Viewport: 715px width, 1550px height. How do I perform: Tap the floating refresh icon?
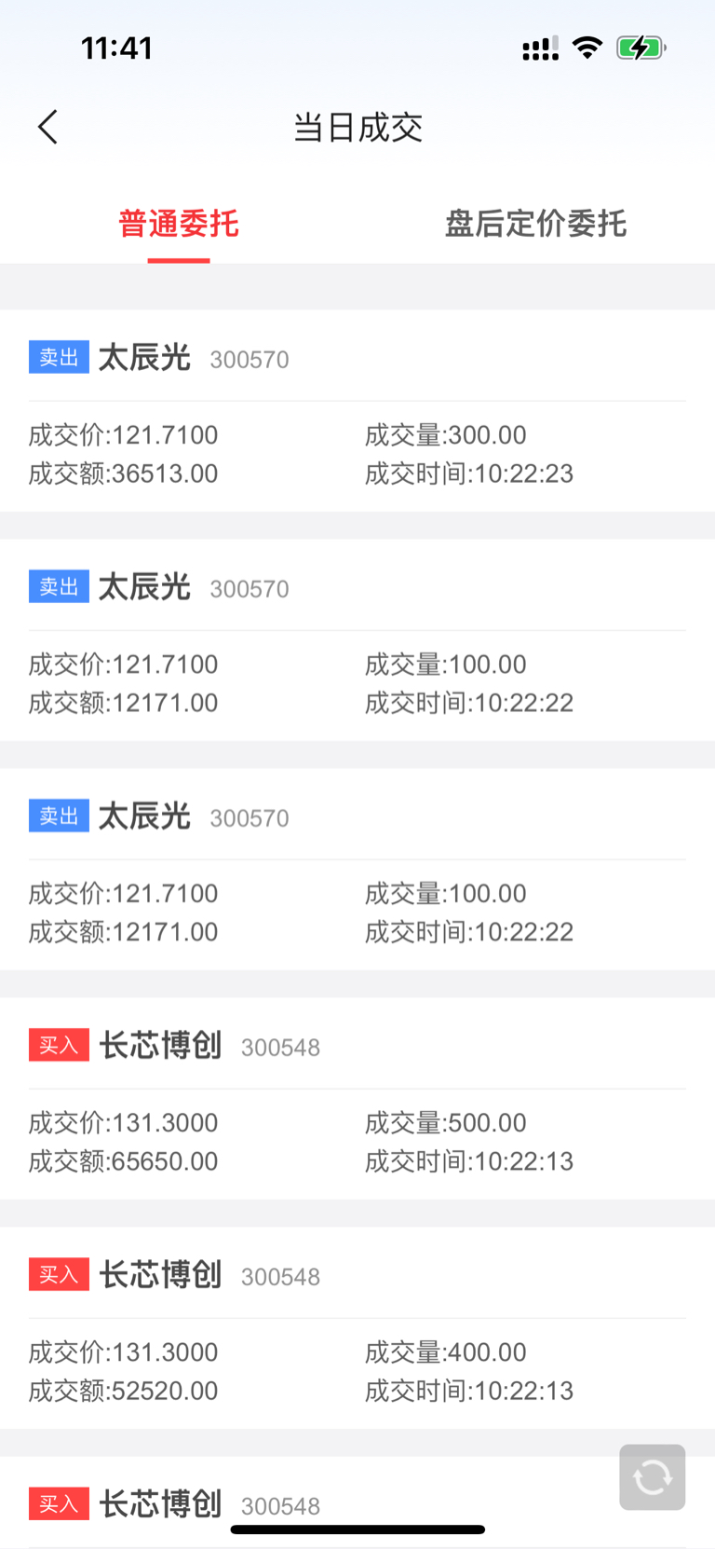[653, 1477]
